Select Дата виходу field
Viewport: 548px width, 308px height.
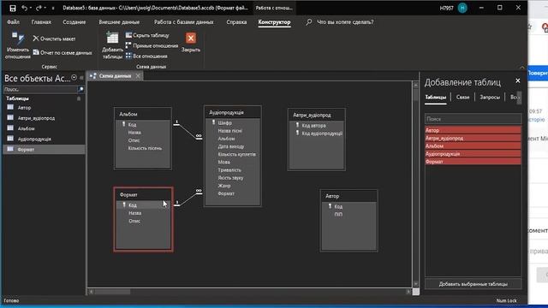pyautogui.click(x=230, y=146)
